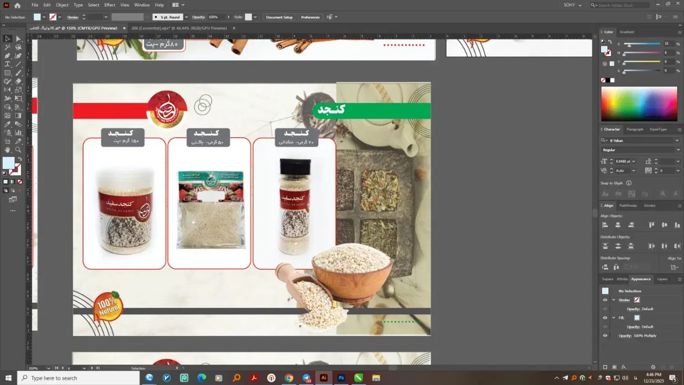Expand the Regular font style dropdown
Screen dimensions: 684x385
(678, 150)
